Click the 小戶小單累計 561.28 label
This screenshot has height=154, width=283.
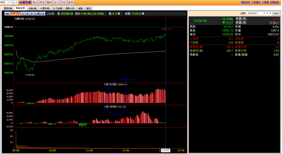[115, 107]
